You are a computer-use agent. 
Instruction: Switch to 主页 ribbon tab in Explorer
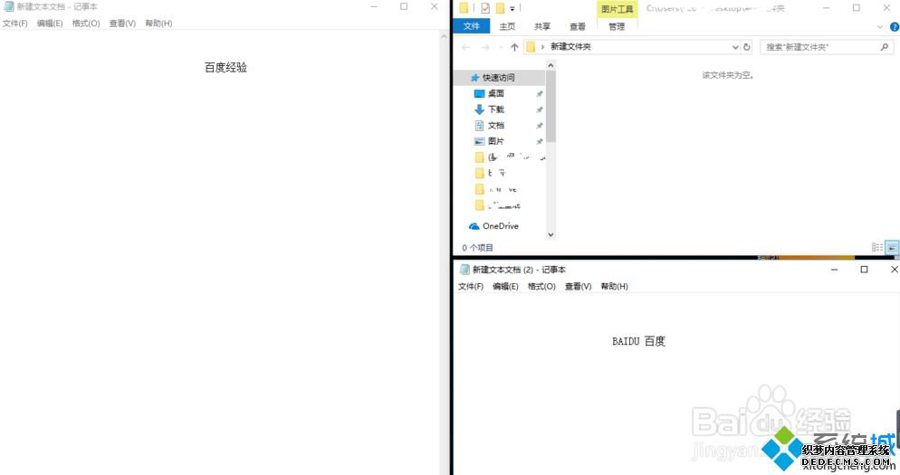click(507, 26)
